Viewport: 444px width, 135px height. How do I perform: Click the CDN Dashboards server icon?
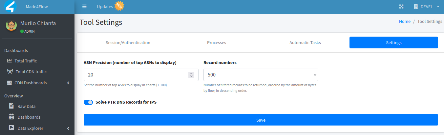point(10,83)
